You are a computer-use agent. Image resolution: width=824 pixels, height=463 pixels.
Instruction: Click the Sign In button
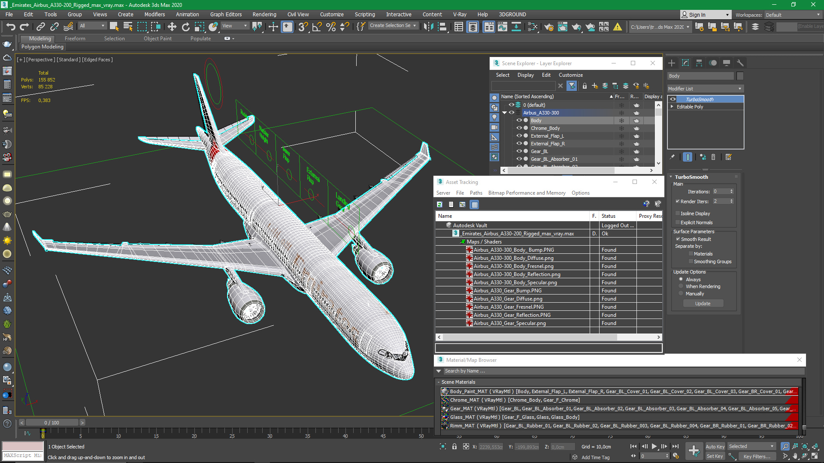(705, 15)
